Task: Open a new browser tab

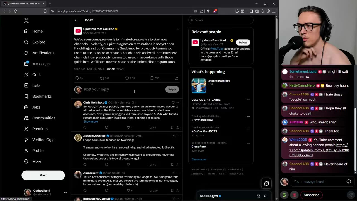Action: (x=50, y=4)
